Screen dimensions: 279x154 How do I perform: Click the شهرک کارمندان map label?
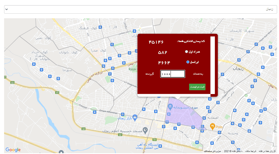242,31
